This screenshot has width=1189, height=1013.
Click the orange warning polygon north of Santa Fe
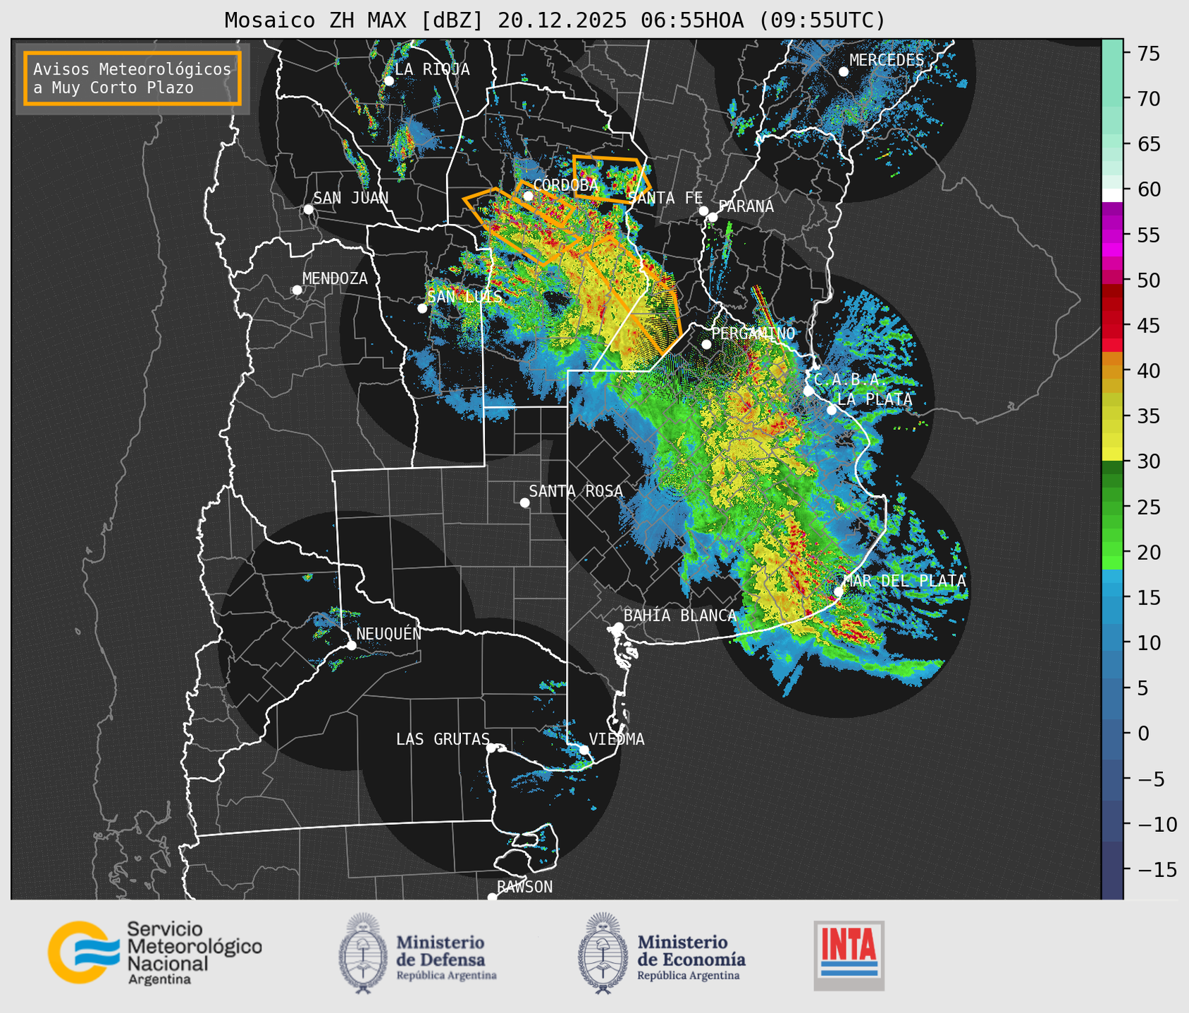pos(612,179)
